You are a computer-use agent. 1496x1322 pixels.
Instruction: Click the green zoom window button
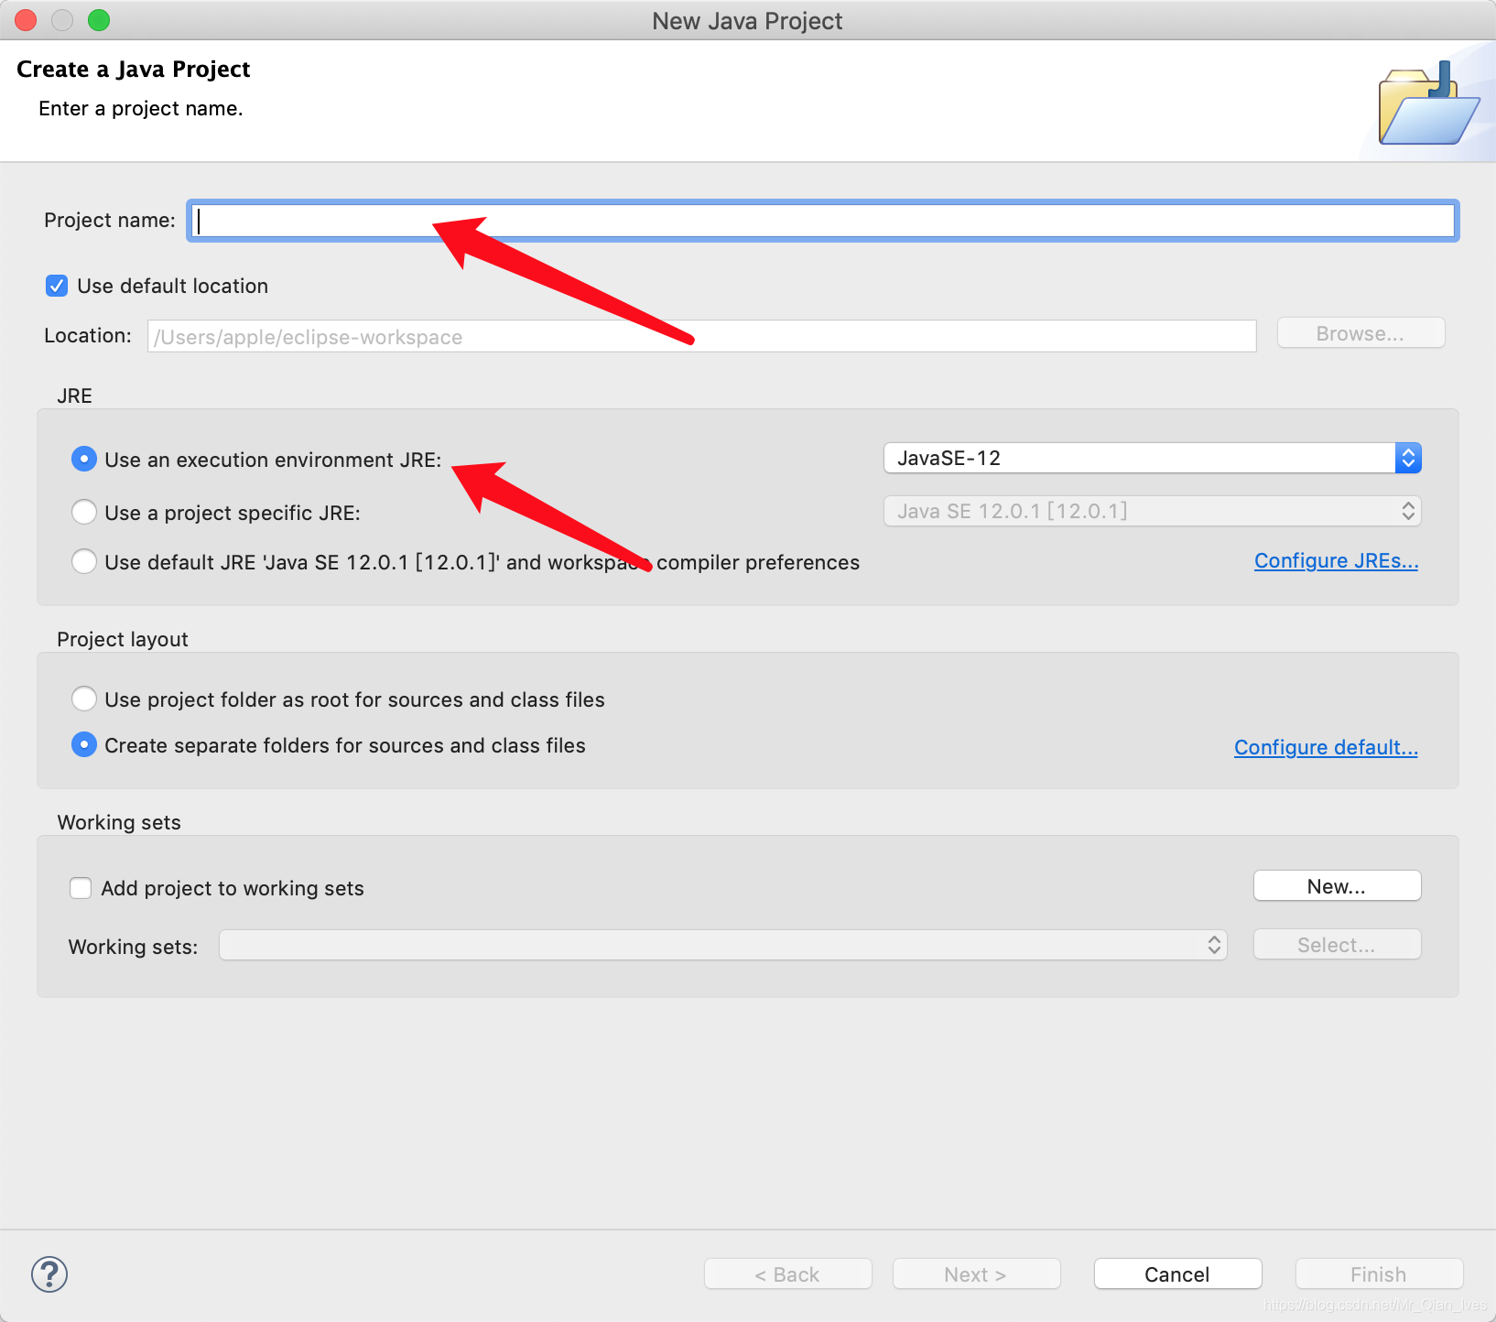99,20
